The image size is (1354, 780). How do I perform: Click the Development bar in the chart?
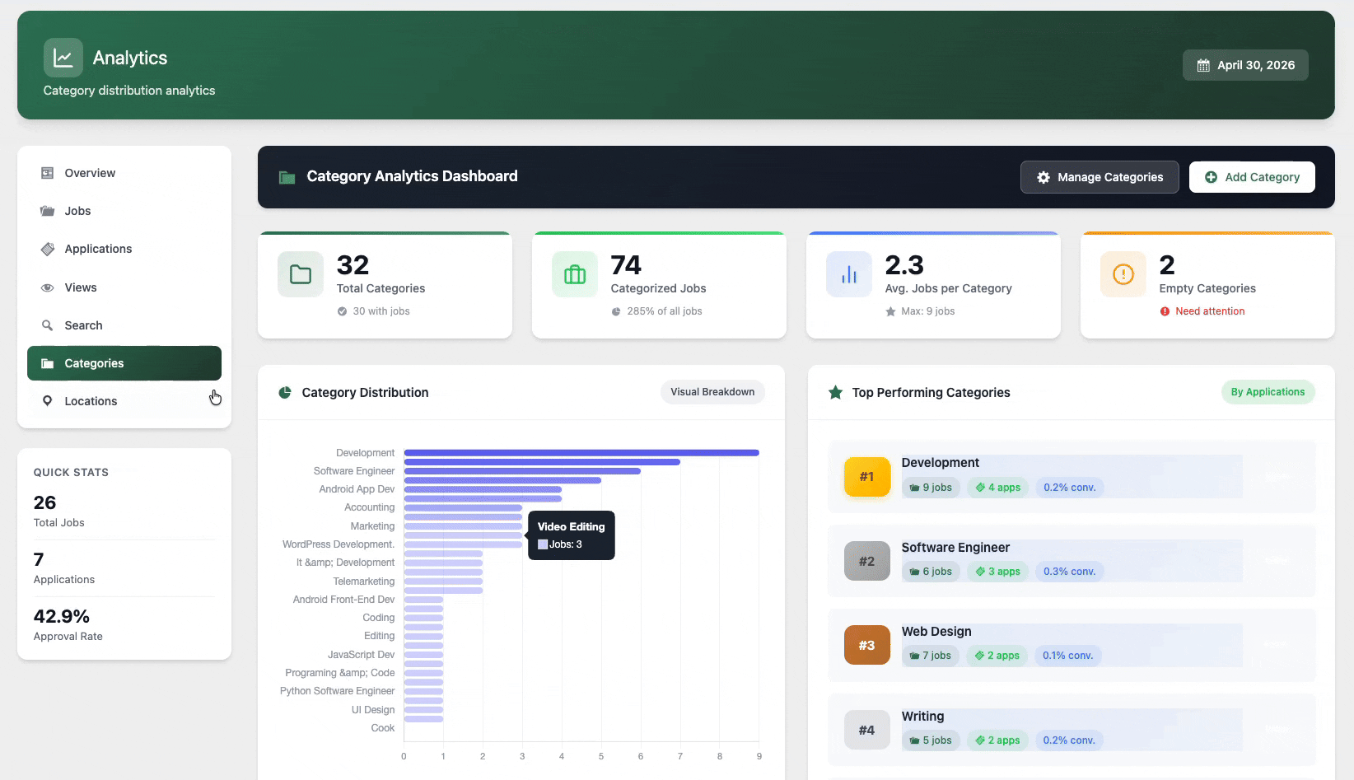pyautogui.click(x=581, y=452)
